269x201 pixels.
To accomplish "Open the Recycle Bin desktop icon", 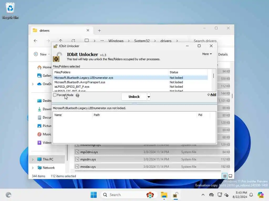I will click(10, 10).
